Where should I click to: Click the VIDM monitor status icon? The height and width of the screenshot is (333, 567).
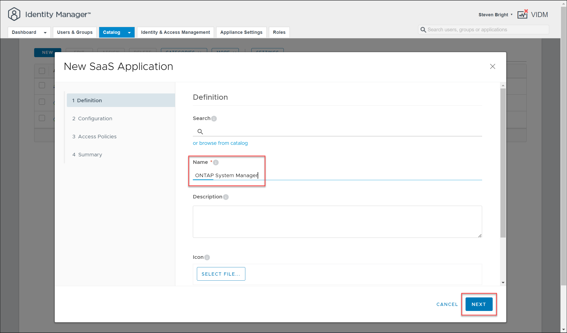[523, 14]
